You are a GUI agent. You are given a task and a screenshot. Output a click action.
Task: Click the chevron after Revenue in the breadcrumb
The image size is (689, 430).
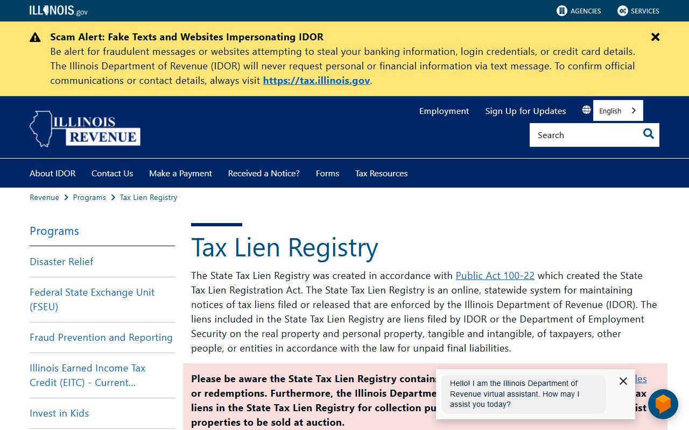pos(66,197)
